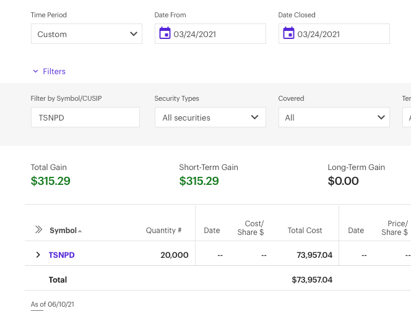Click the sort arrow beside Symbol header
This screenshot has width=411, height=311.
tap(80, 231)
